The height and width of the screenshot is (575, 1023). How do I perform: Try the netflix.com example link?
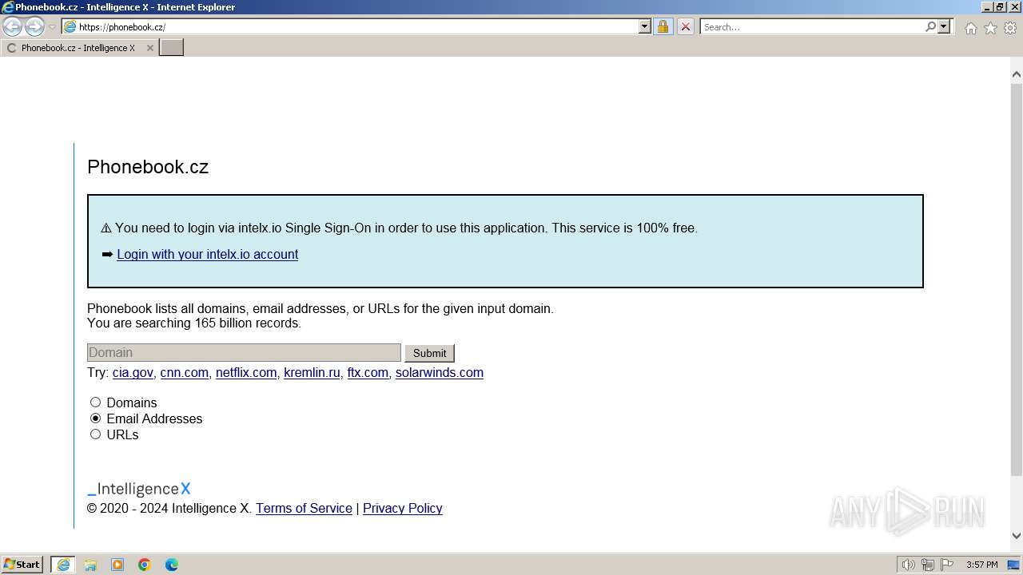[x=246, y=372]
